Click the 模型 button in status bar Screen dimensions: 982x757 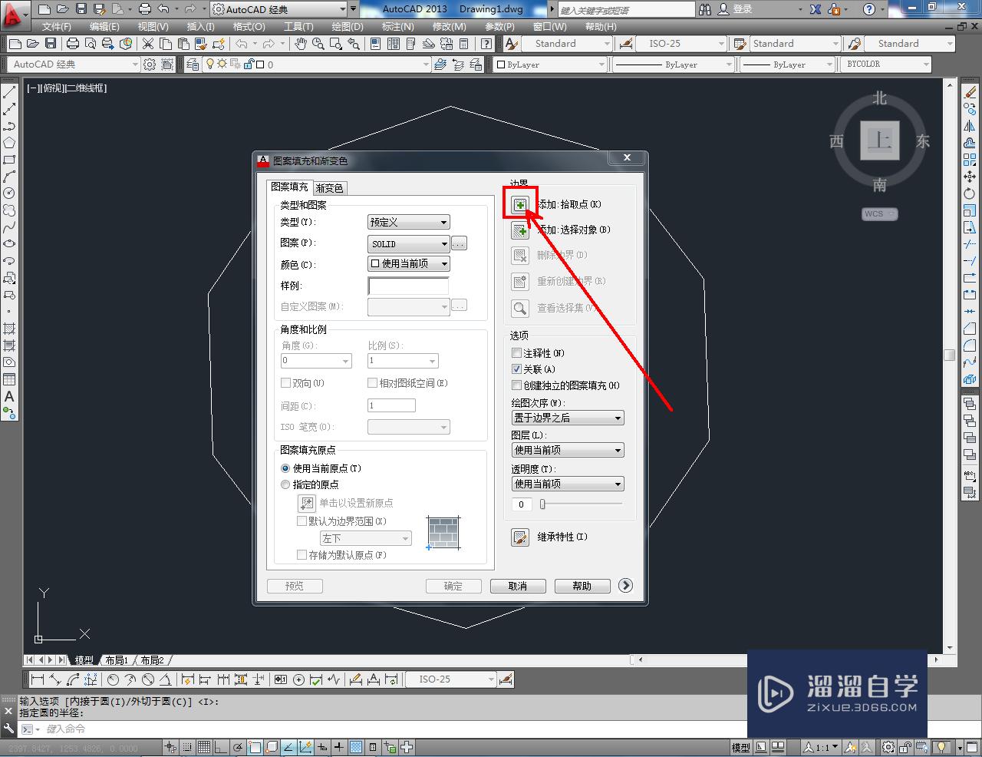click(x=740, y=747)
